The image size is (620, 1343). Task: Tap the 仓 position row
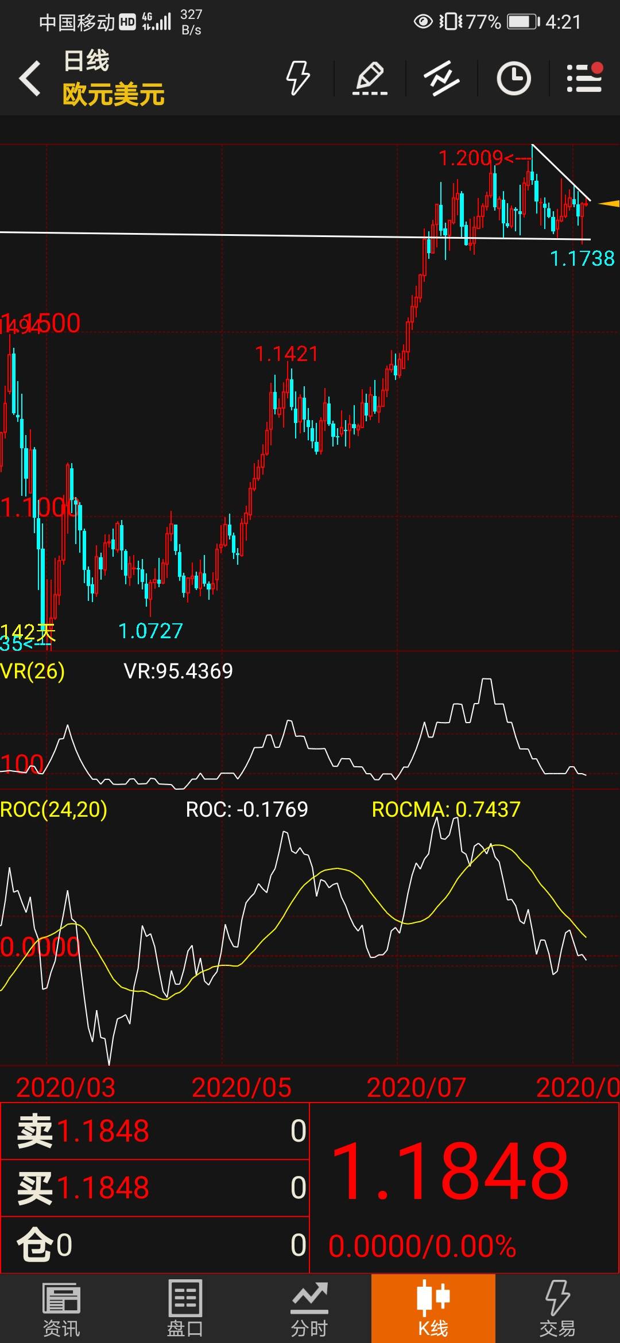[x=155, y=1245]
